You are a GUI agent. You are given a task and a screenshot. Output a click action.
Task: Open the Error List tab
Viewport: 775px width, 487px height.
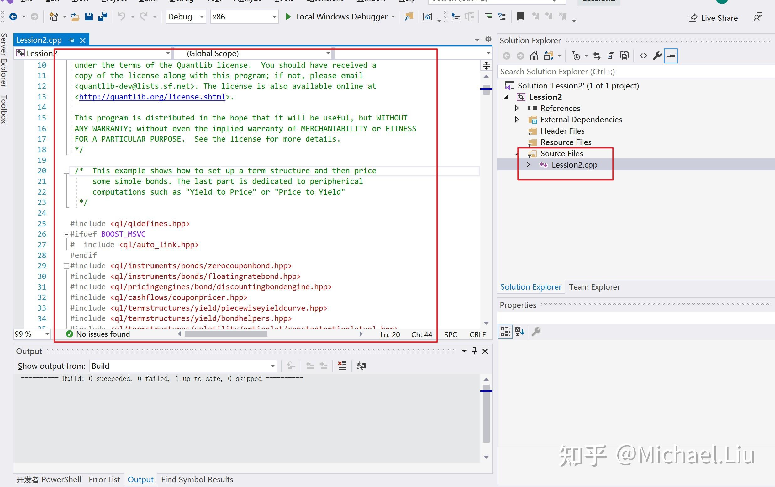pos(104,479)
